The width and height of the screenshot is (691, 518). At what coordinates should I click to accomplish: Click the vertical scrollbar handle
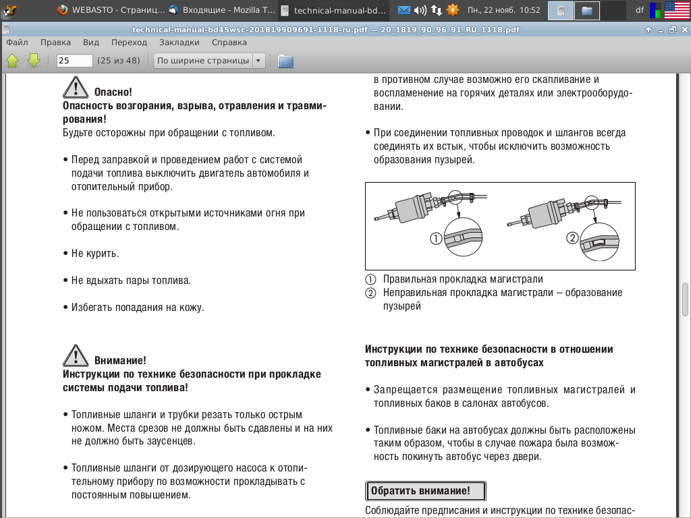(686, 299)
